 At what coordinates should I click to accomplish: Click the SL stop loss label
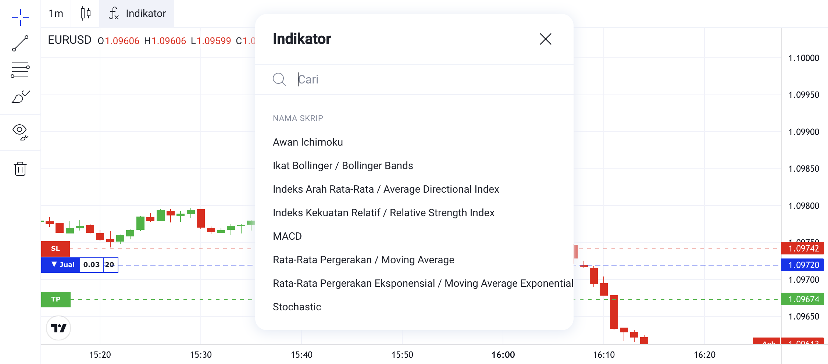[56, 249]
